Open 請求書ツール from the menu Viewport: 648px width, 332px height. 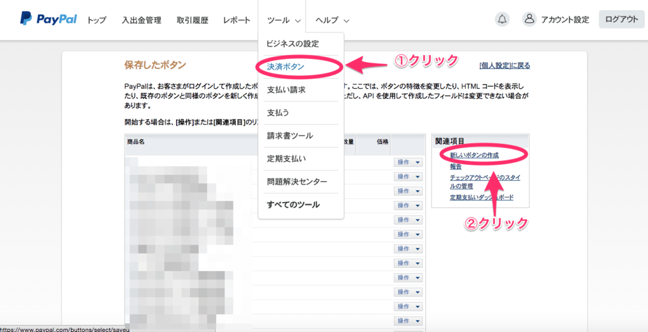click(x=290, y=136)
